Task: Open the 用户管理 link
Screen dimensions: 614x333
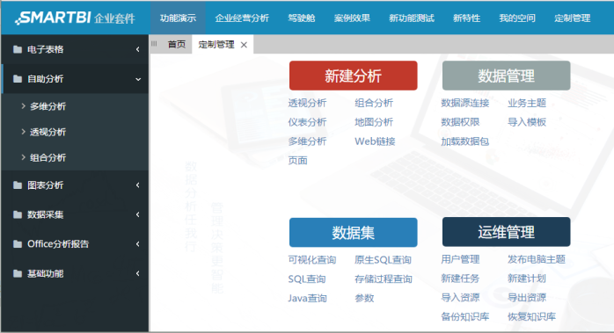Action: [x=461, y=259]
